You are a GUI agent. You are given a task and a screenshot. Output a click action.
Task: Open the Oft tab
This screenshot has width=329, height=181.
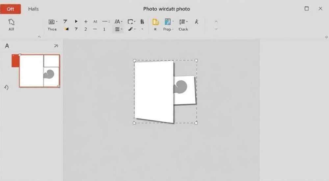pyautogui.click(x=11, y=9)
